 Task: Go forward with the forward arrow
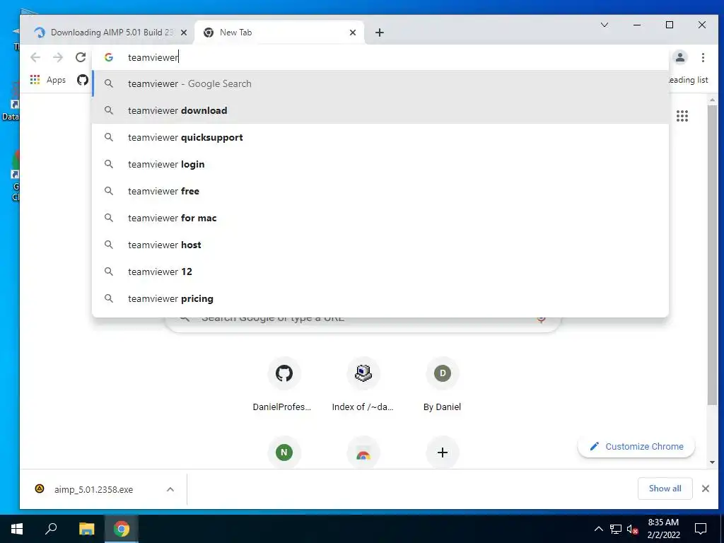click(x=58, y=57)
